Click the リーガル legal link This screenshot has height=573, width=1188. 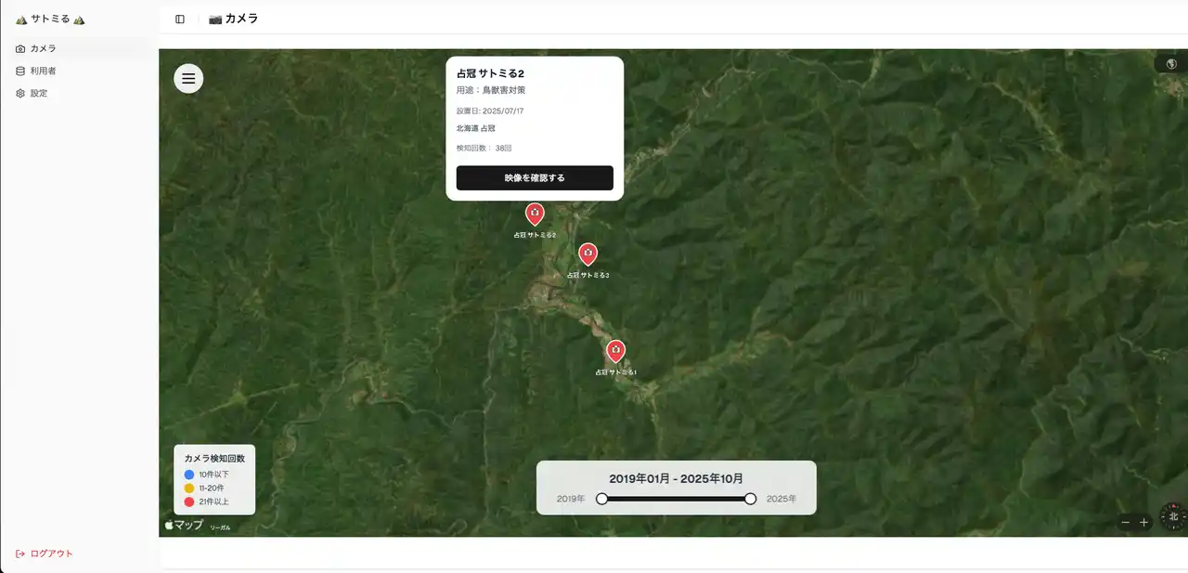tap(220, 527)
